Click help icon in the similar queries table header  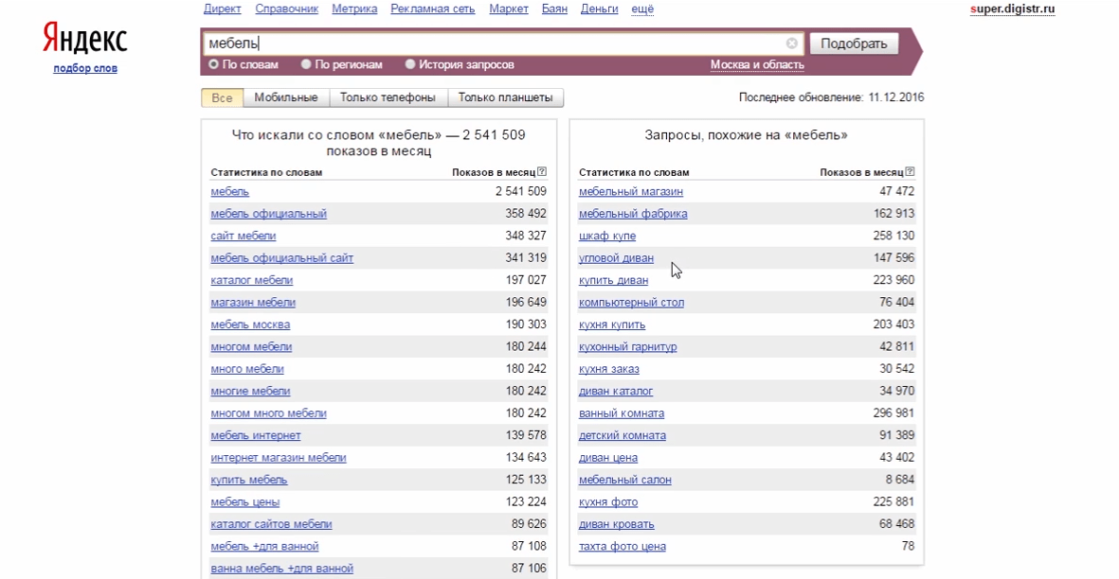910,172
